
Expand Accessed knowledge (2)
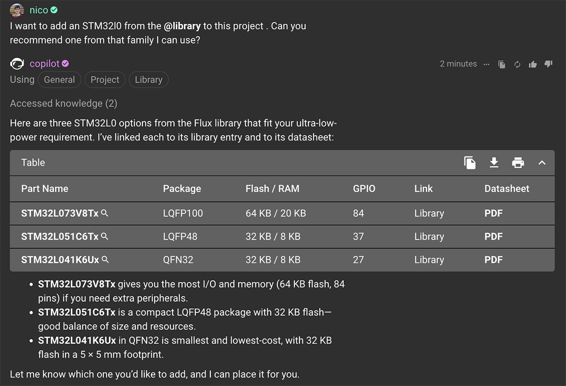coord(63,103)
